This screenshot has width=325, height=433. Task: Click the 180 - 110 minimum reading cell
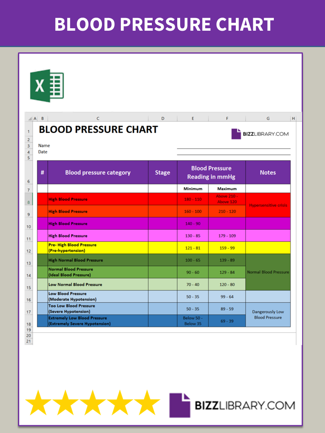click(193, 199)
